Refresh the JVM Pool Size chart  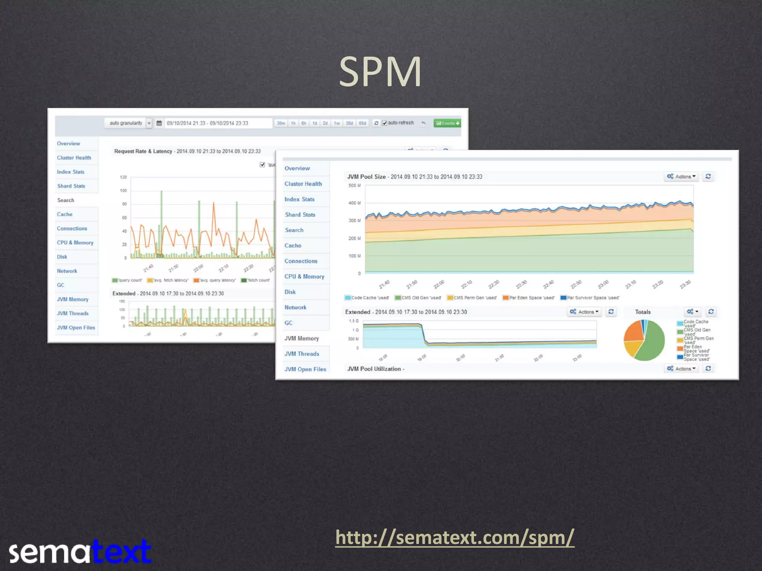[x=708, y=177]
